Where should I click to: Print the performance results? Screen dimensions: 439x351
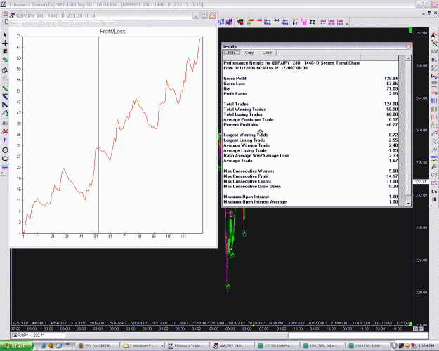pyautogui.click(x=232, y=53)
